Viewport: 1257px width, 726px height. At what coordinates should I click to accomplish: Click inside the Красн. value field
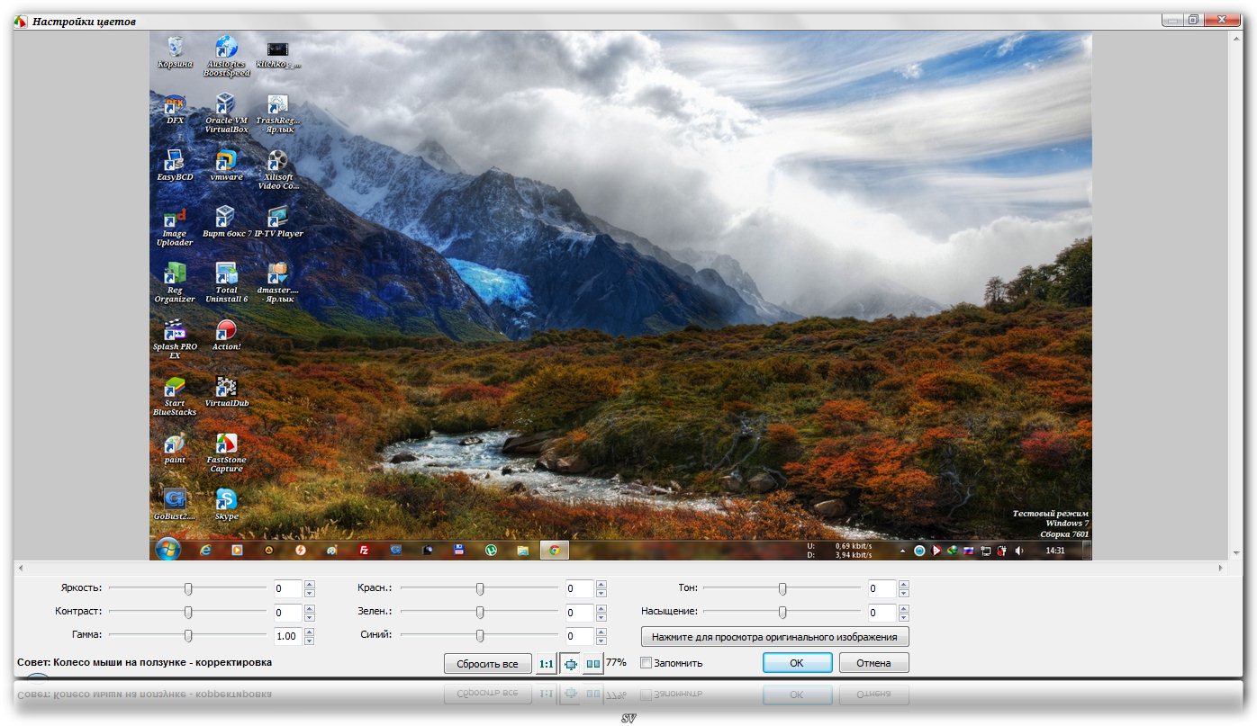(579, 589)
